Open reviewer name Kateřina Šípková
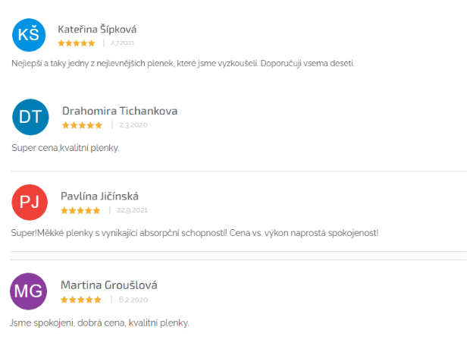This screenshot has width=473, height=349. [97, 30]
